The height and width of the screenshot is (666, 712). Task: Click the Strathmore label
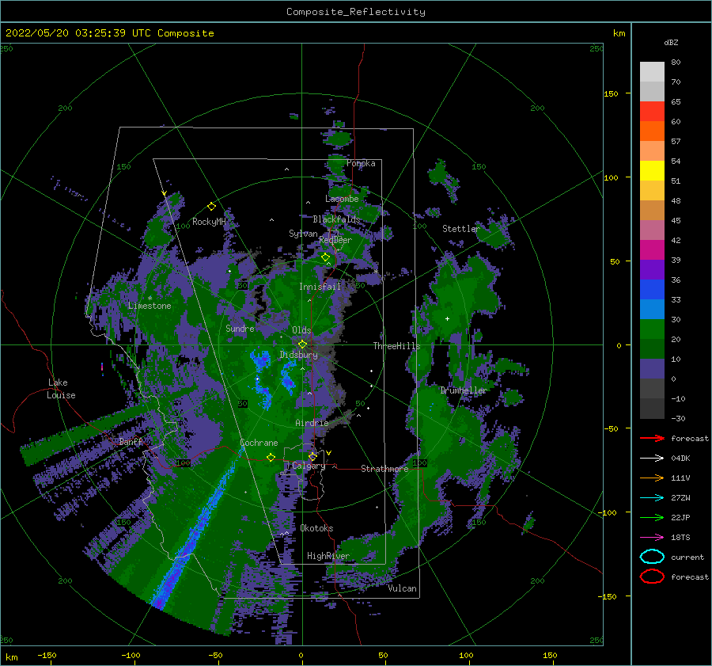[x=384, y=469]
